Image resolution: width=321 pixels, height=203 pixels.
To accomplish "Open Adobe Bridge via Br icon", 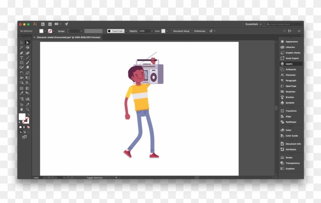I will 43,24.
